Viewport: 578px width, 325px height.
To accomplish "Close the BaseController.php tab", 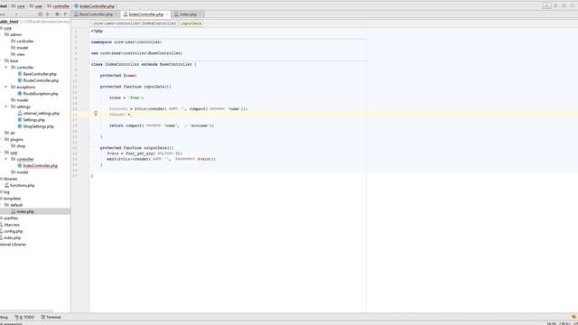I will click(117, 14).
